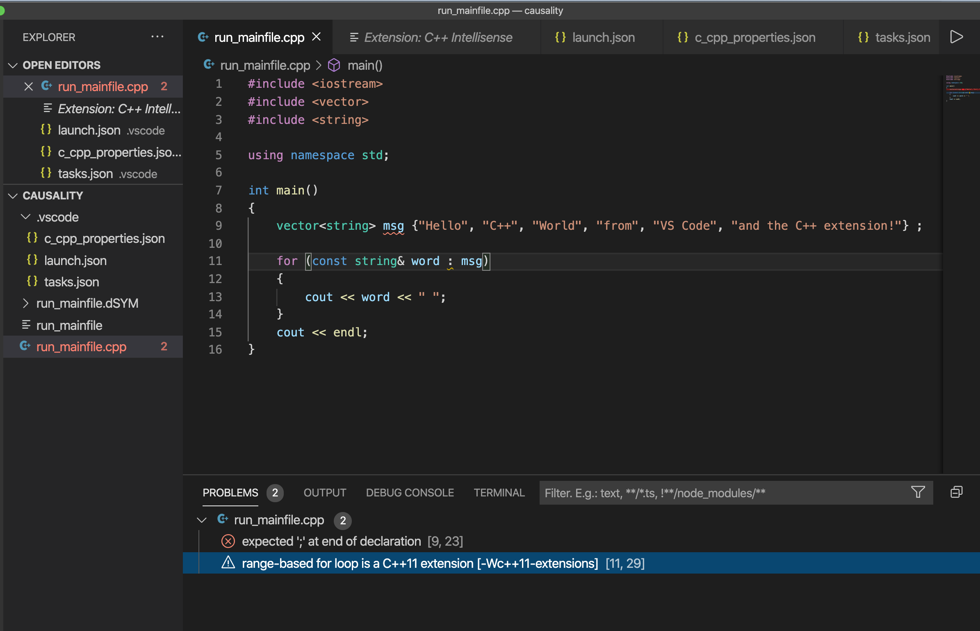This screenshot has width=980, height=631.
Task: Click the filter funnel icon in Problems
Action: point(918,492)
